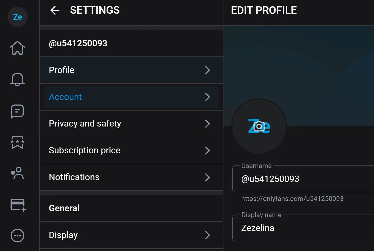Viewport: 374px width, 251px height.
Task: Open the more options ellipsis icon
Action: pyautogui.click(x=17, y=235)
